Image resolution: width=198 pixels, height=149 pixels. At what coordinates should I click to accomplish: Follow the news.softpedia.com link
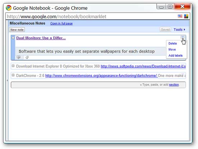tap(143, 66)
